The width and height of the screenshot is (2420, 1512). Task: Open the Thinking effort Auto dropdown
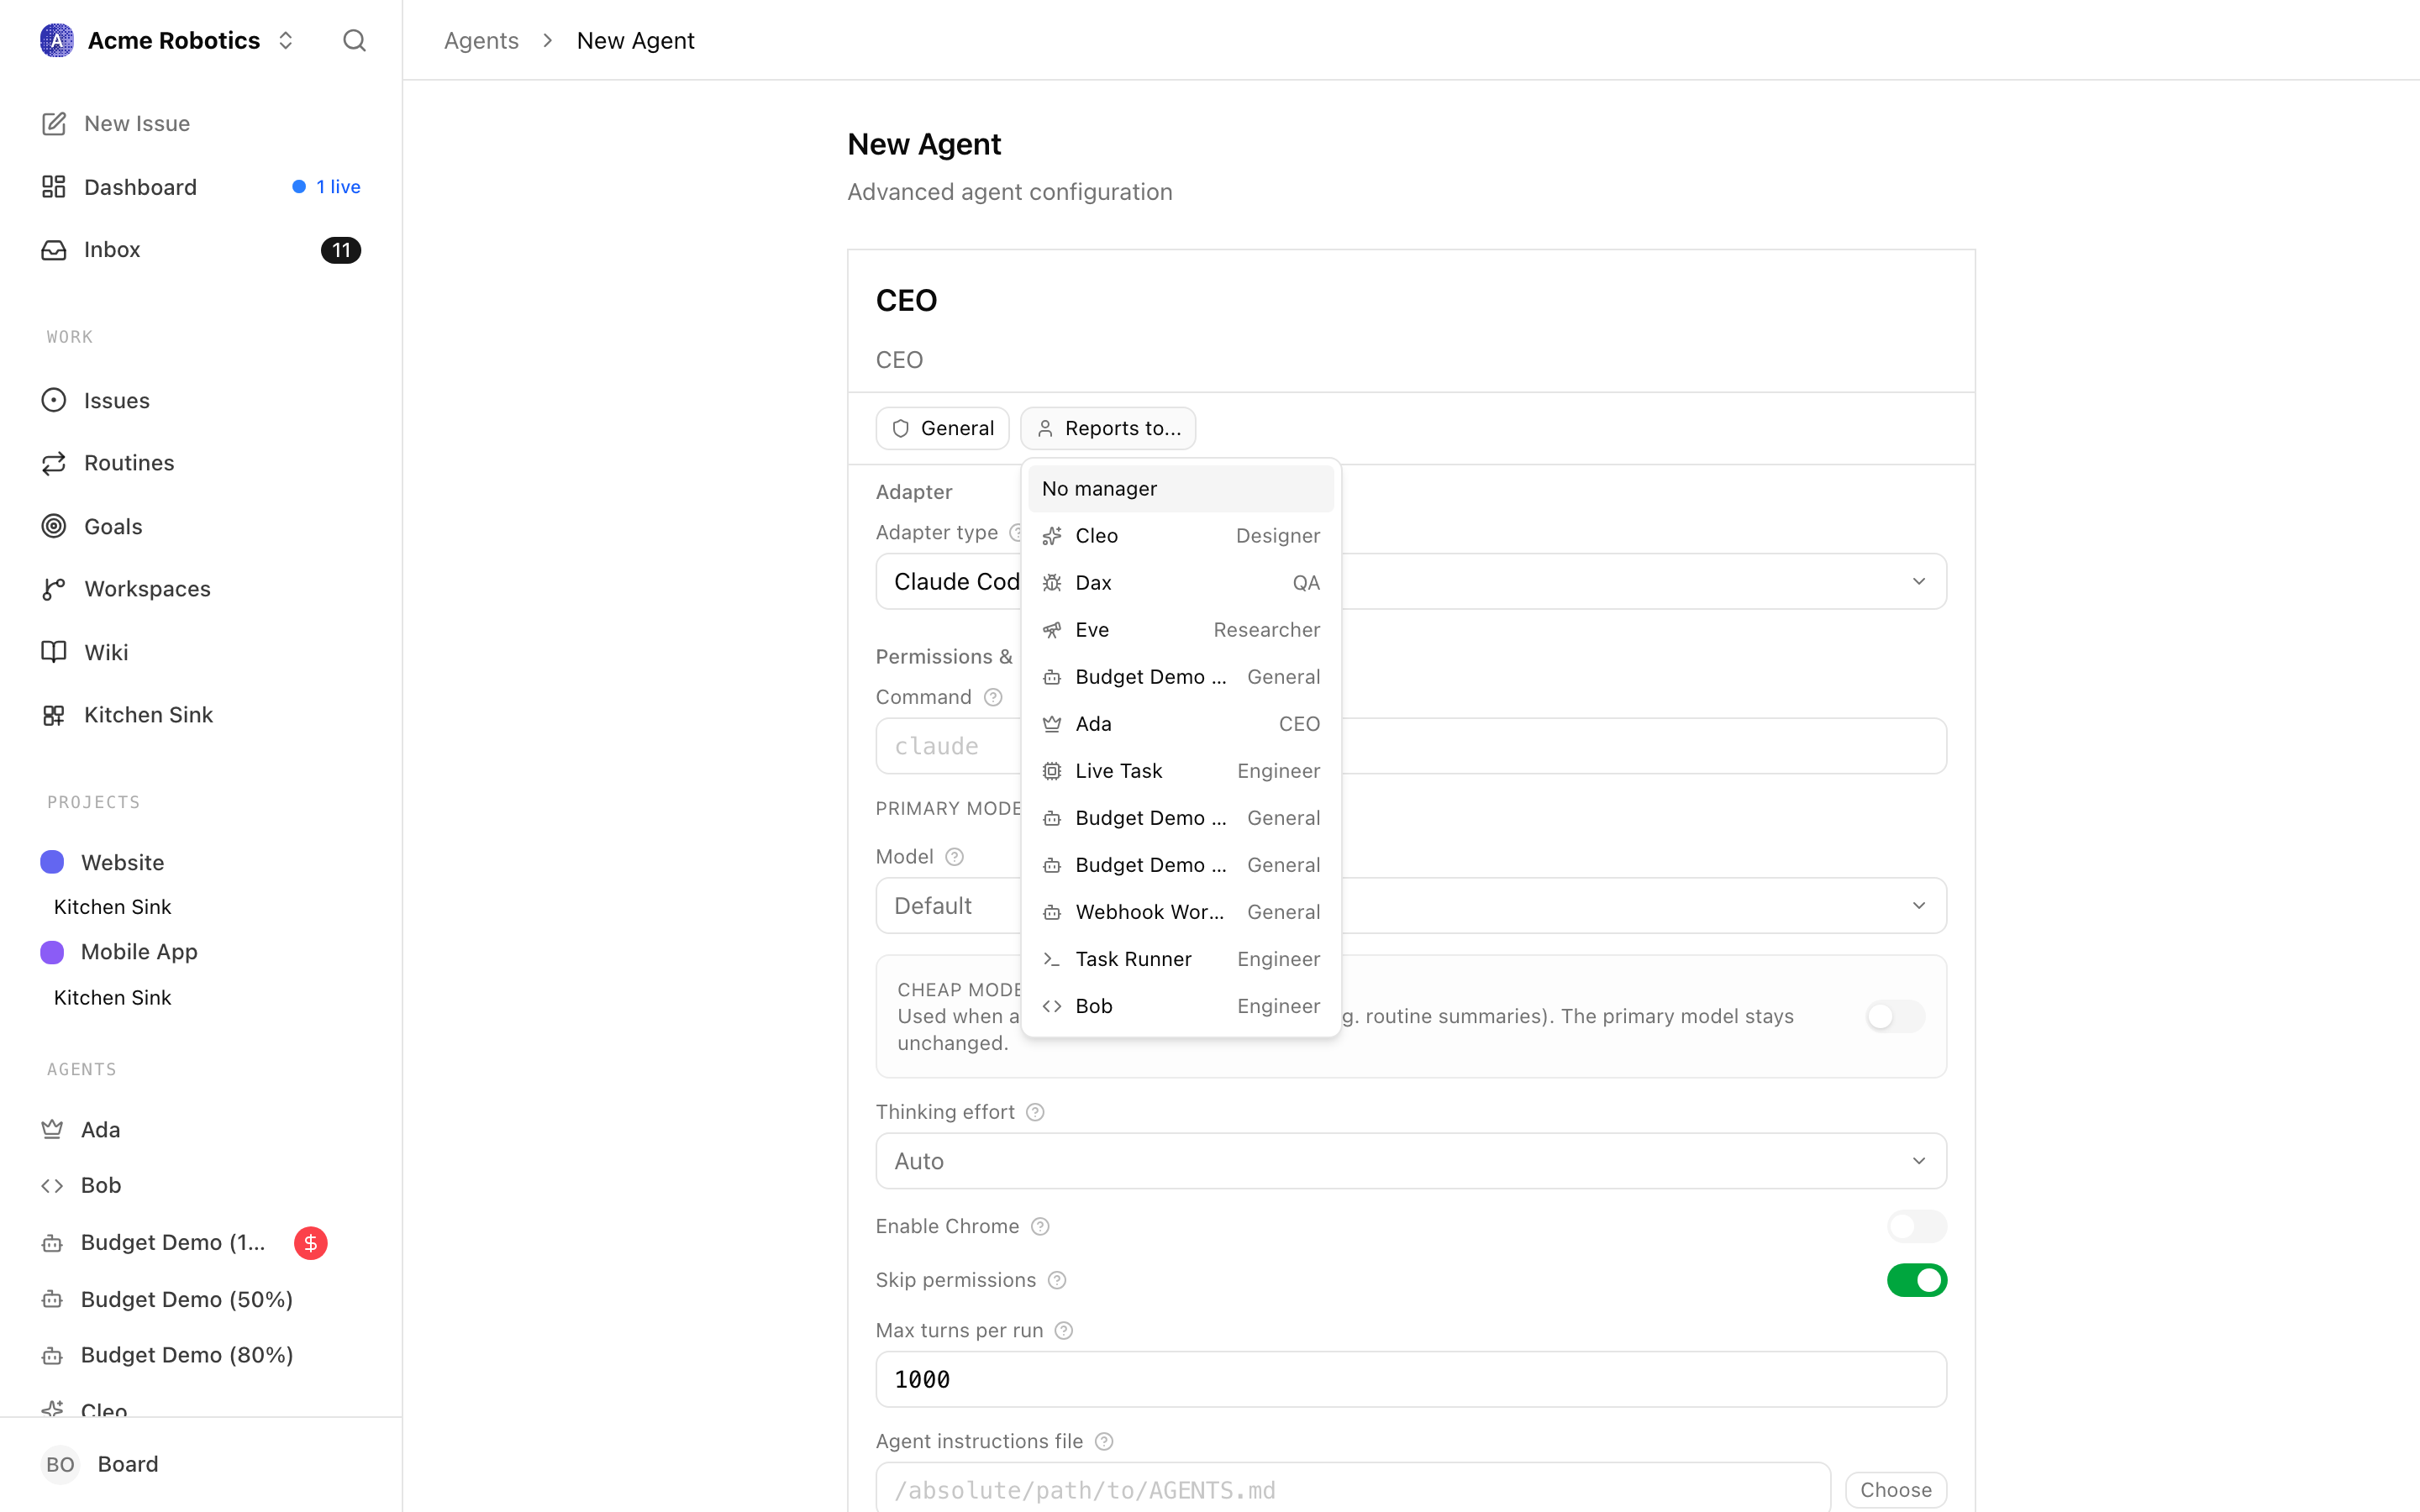1411,1161
